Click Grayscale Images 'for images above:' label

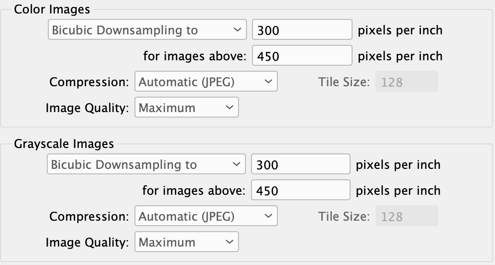click(x=194, y=190)
